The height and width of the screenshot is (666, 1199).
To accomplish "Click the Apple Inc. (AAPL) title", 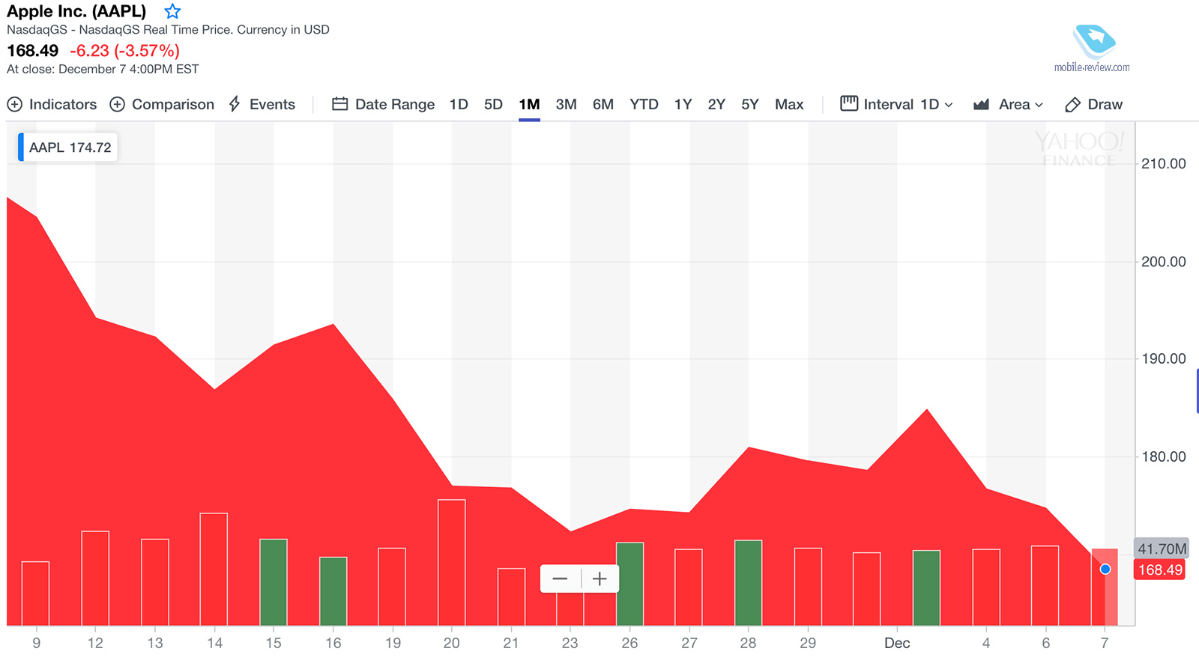I will click(x=76, y=11).
